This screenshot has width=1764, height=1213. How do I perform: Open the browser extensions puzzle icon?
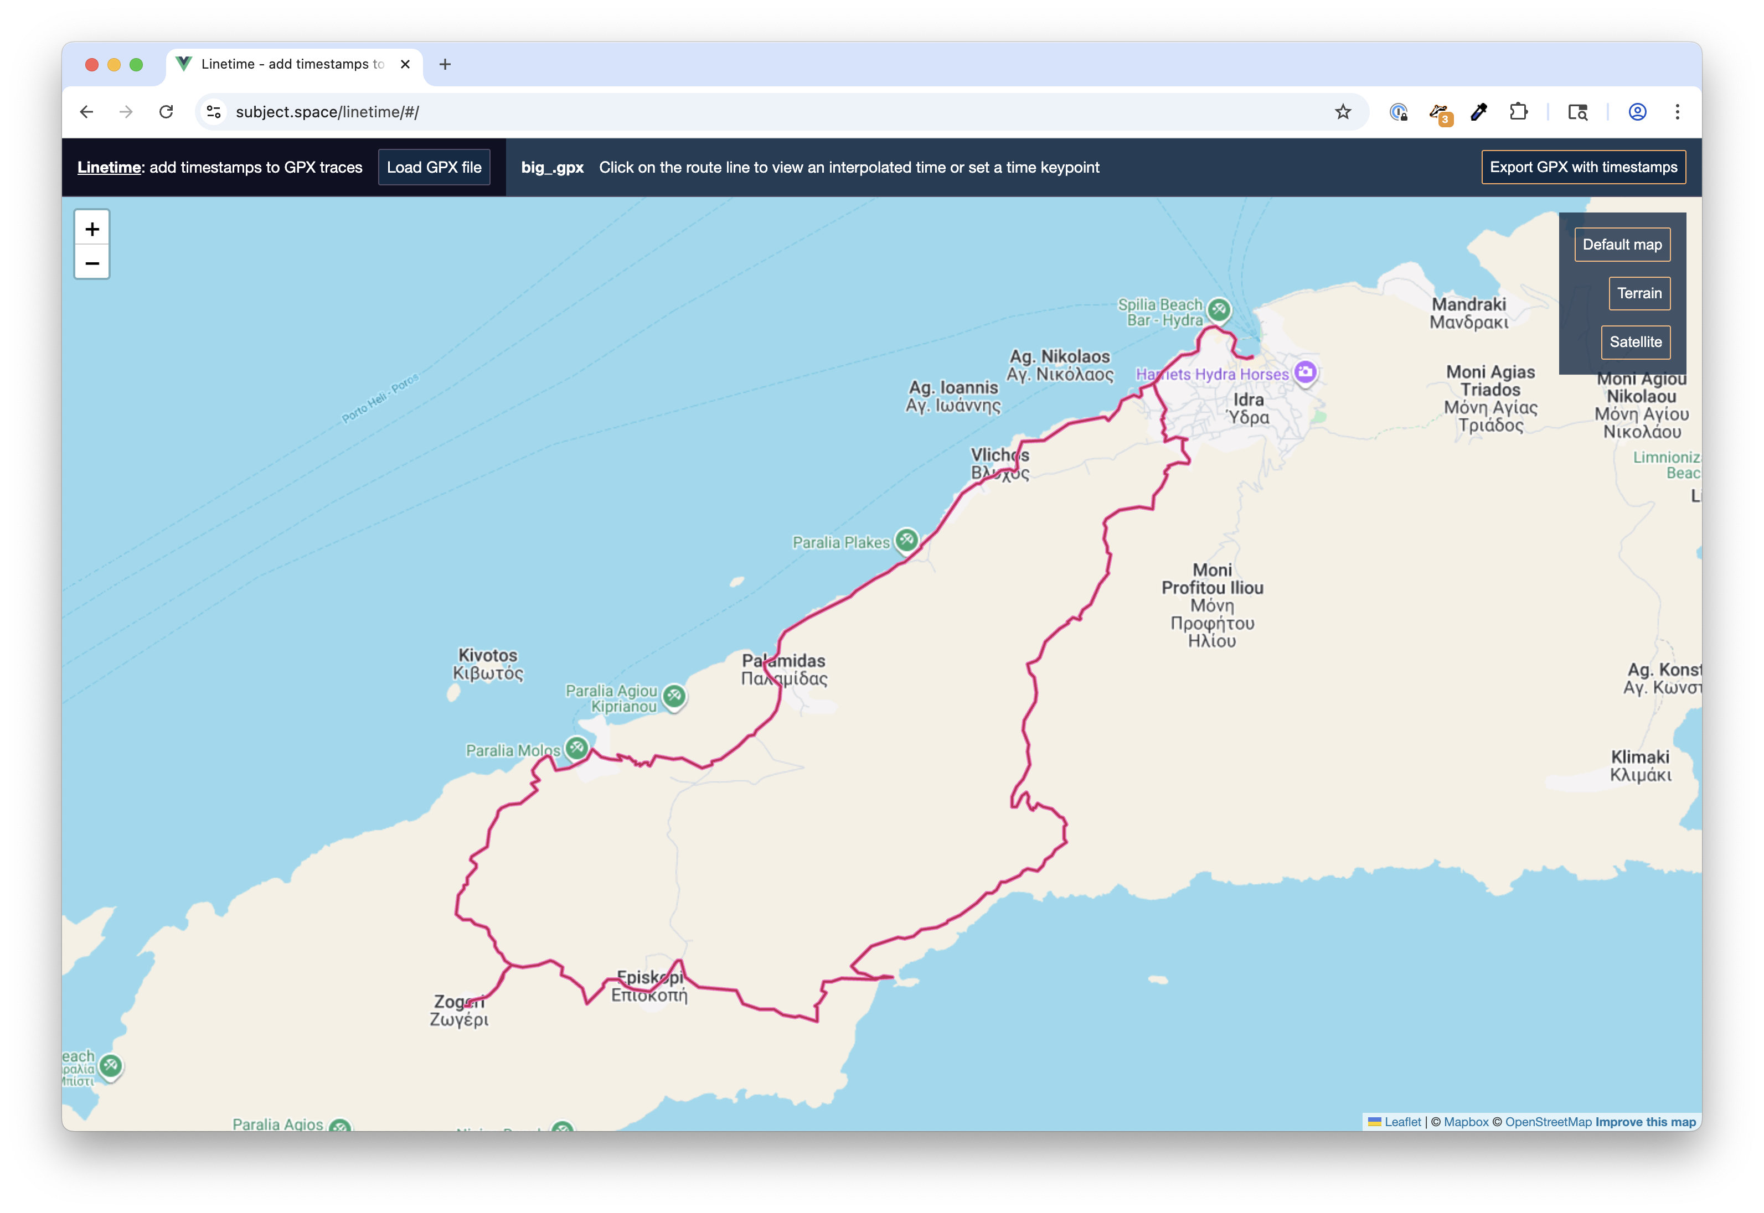pos(1518,112)
